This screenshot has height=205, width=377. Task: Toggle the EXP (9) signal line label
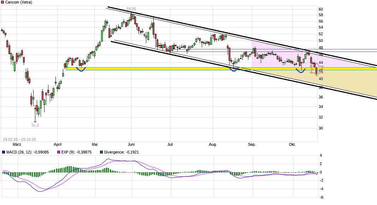(x=76, y=152)
